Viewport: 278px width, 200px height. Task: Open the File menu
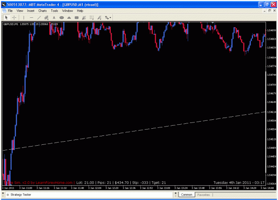10,11
